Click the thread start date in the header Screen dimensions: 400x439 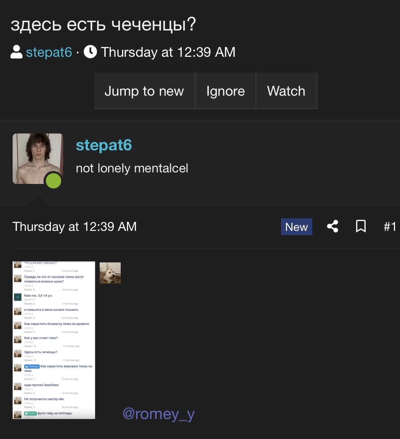168,52
